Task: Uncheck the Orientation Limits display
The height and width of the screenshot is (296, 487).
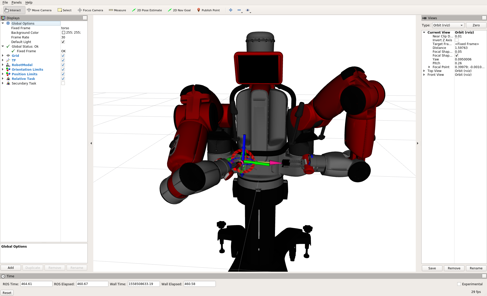Action: (63, 69)
